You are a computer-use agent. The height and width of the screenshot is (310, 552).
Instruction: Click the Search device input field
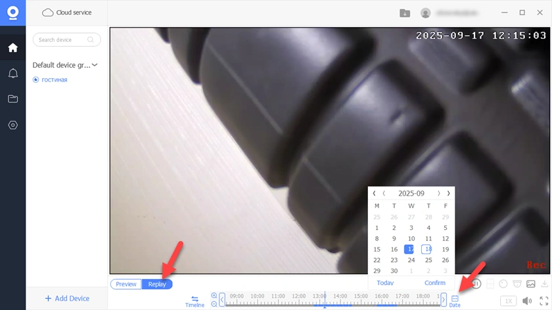click(x=62, y=40)
